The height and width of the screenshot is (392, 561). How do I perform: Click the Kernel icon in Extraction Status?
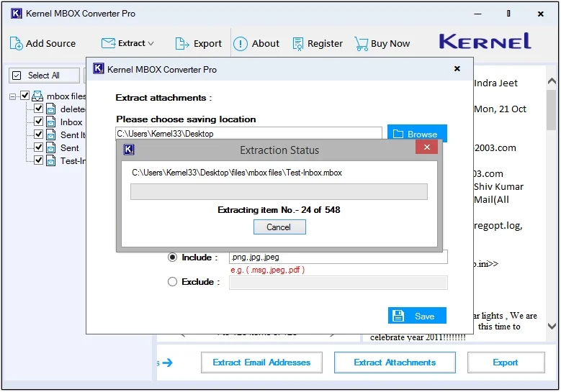128,150
